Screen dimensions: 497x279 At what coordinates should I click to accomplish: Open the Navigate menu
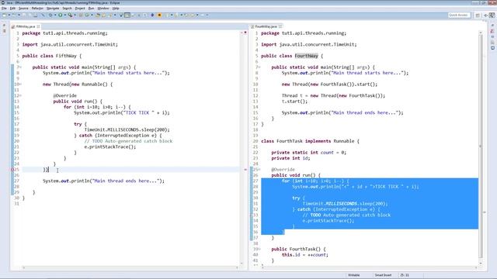click(x=53, y=9)
